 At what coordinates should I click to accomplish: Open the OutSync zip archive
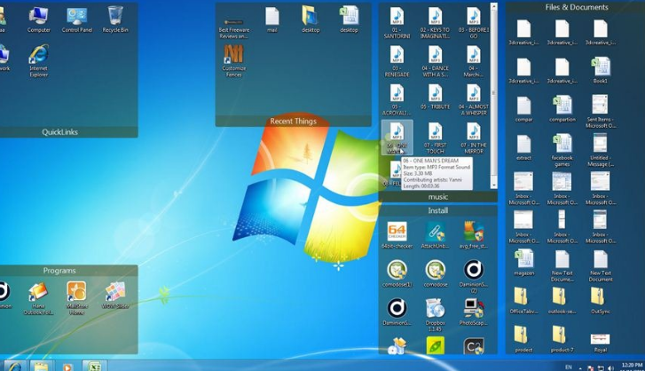[601, 301]
